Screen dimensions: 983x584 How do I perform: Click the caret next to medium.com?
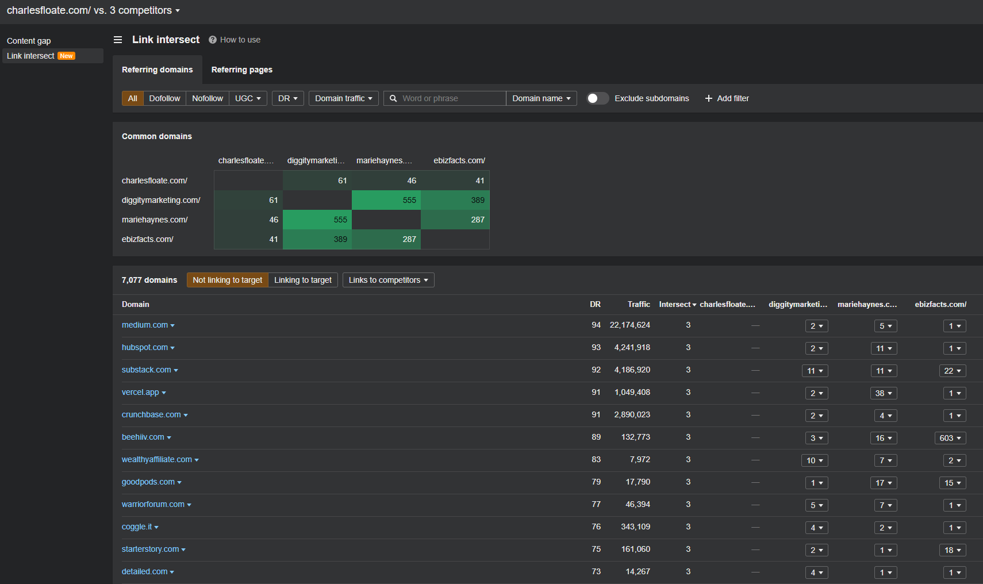click(172, 326)
